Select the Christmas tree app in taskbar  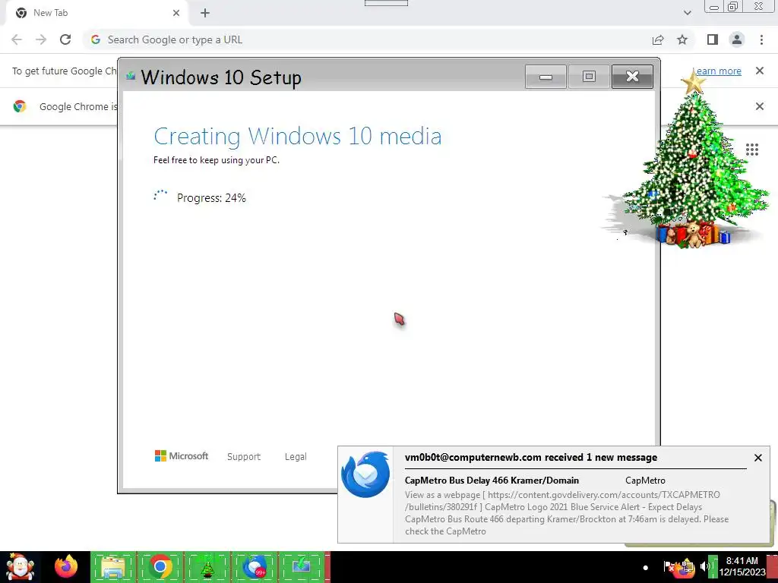coord(207,567)
